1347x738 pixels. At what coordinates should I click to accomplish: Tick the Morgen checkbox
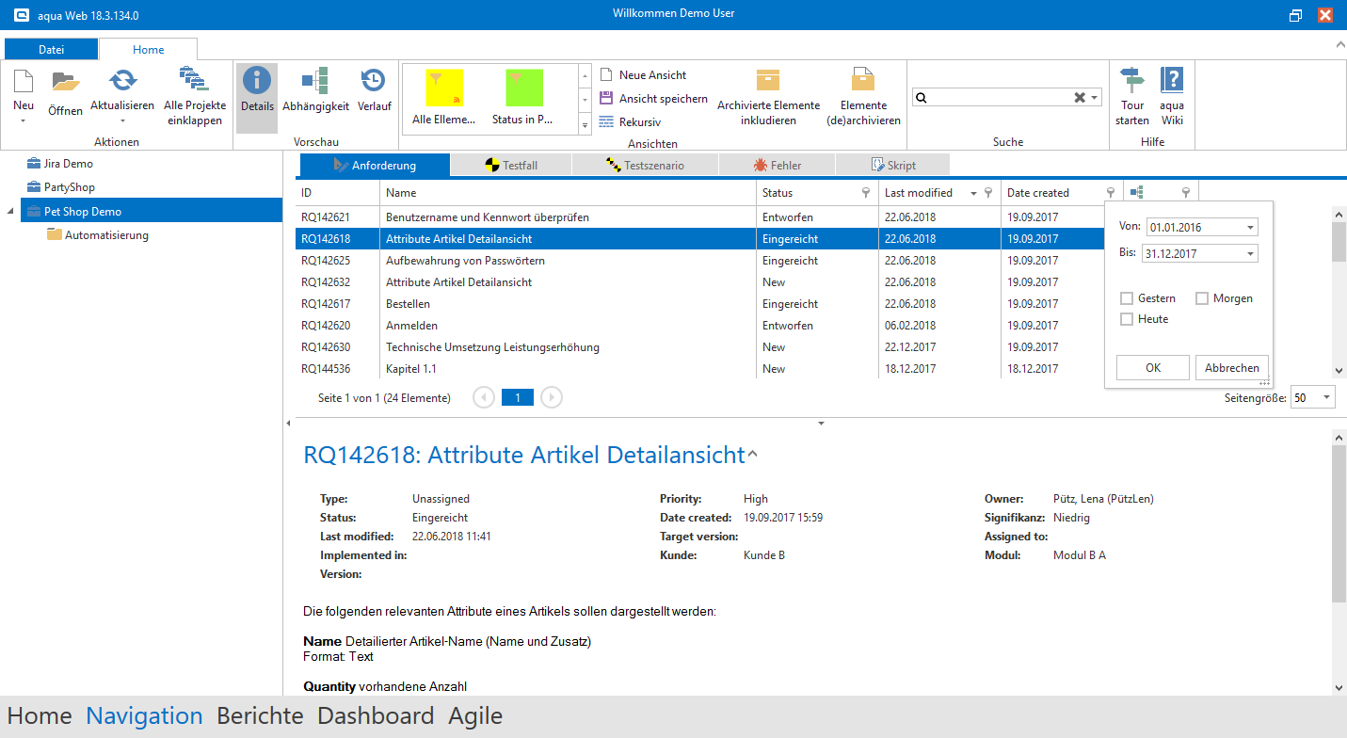[x=1202, y=298]
